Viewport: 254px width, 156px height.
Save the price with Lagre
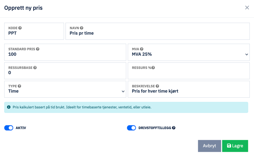[x=235, y=146]
